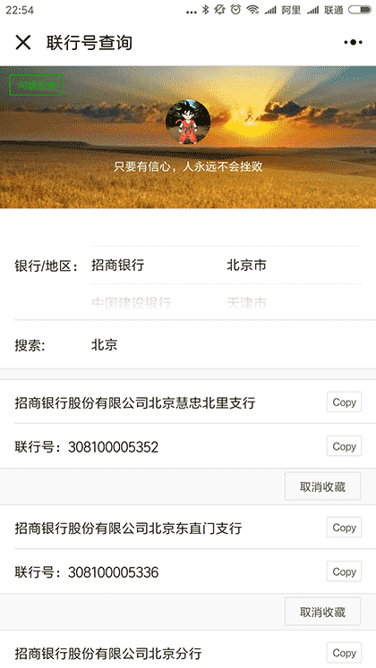Copy the code 308100005336

pyautogui.click(x=344, y=571)
